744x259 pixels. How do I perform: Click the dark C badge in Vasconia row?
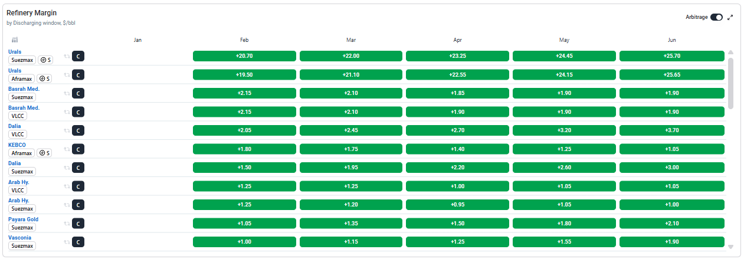[x=78, y=242]
